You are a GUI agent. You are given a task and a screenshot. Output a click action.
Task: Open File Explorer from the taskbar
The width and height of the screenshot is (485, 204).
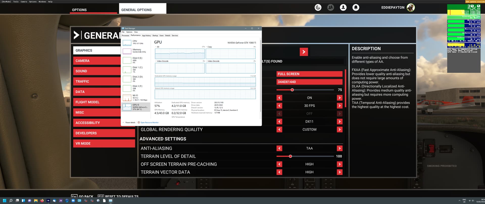click(36, 201)
